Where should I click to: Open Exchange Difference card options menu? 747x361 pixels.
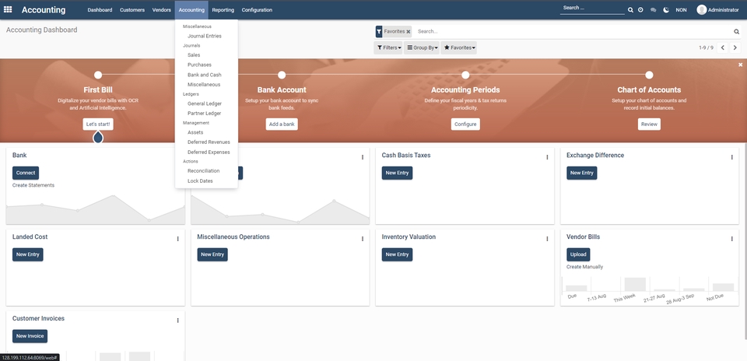click(x=731, y=157)
